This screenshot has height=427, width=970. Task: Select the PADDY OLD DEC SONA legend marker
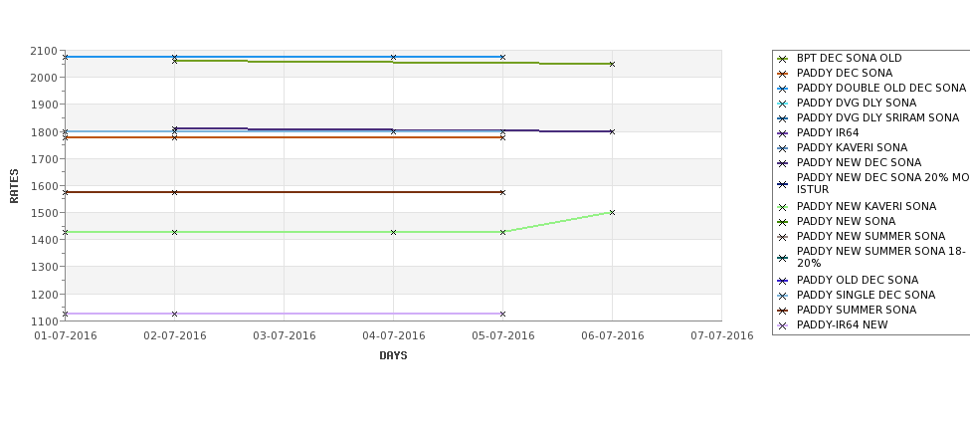click(x=783, y=281)
